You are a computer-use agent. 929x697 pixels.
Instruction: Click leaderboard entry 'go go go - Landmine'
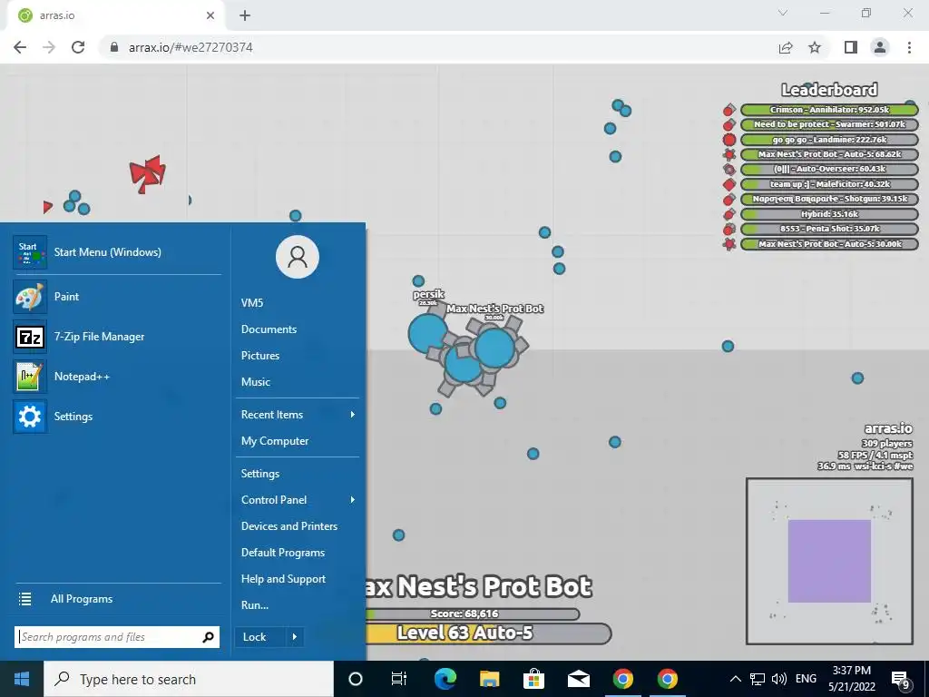[x=829, y=140]
